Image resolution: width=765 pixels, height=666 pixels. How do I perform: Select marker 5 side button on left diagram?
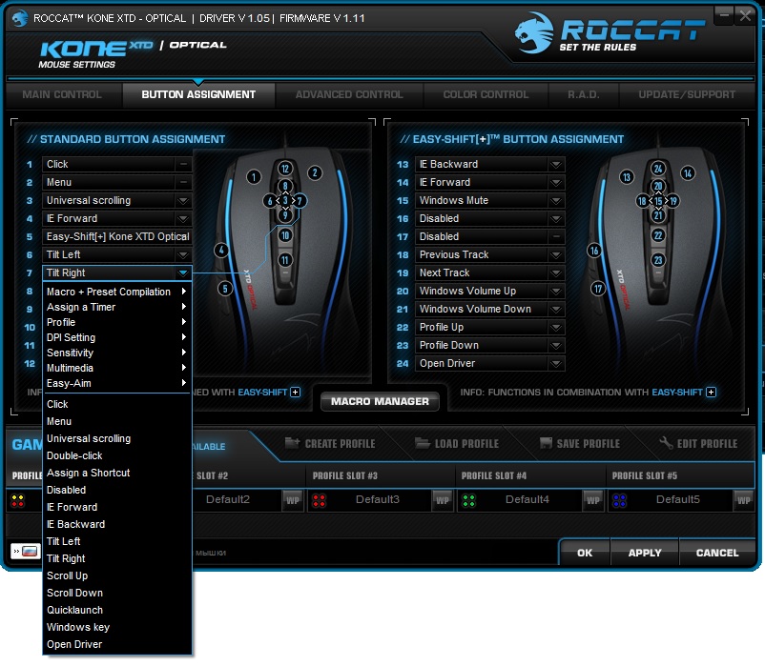[225, 289]
